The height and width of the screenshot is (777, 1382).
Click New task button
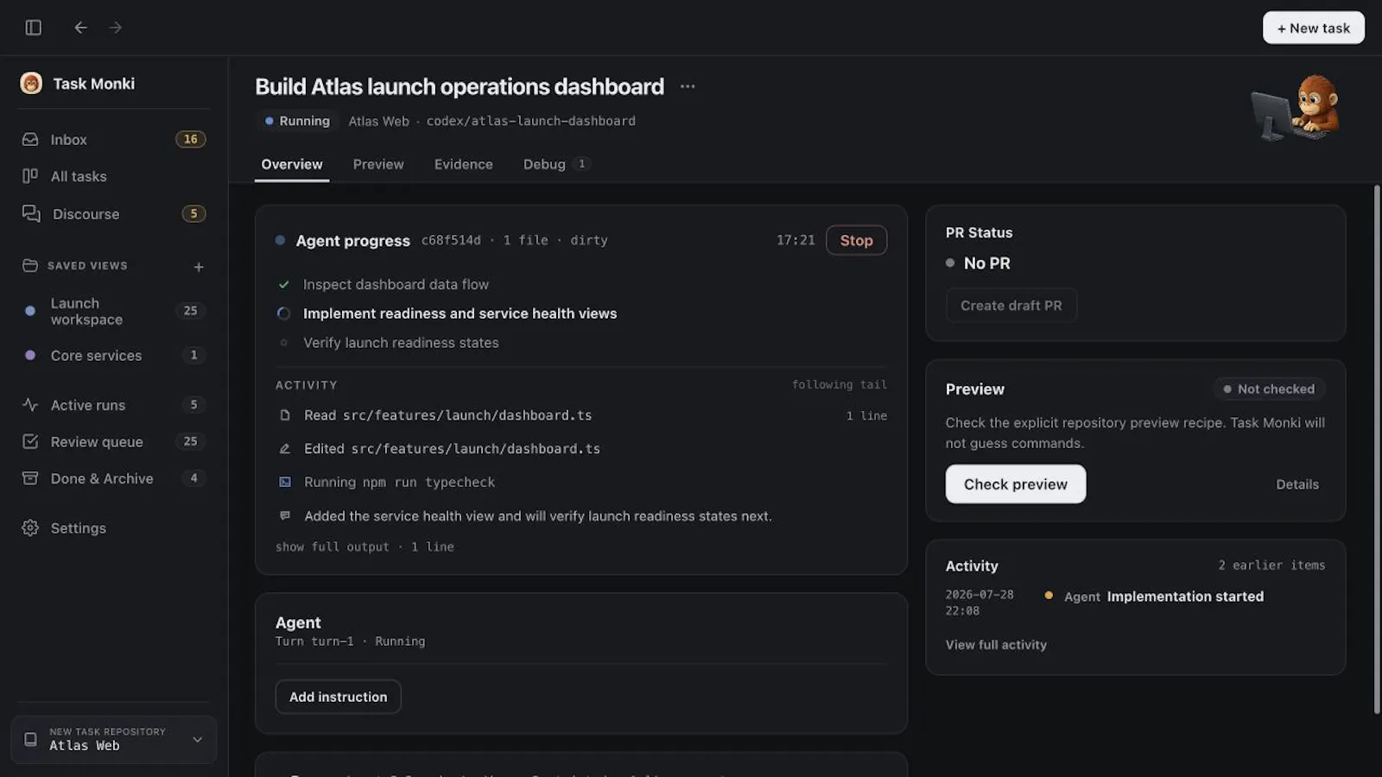point(1313,28)
